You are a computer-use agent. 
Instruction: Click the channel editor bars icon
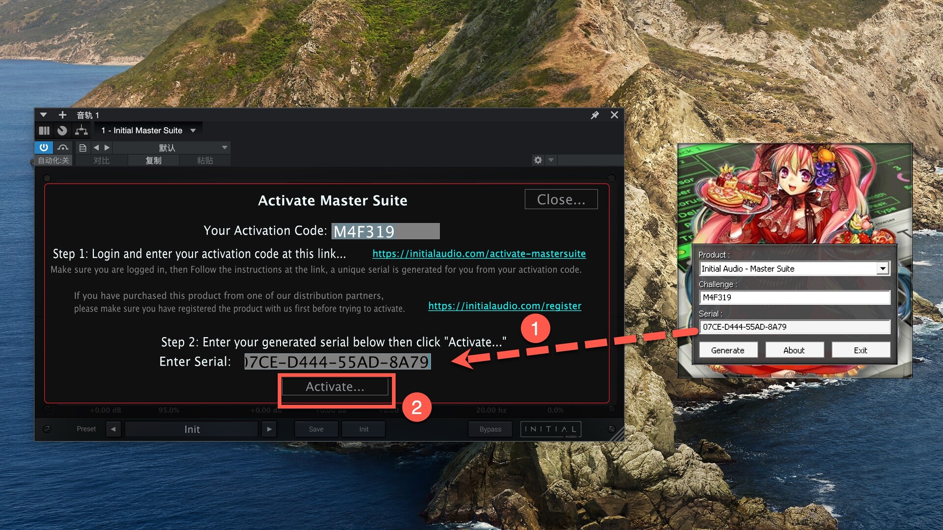coord(44,131)
